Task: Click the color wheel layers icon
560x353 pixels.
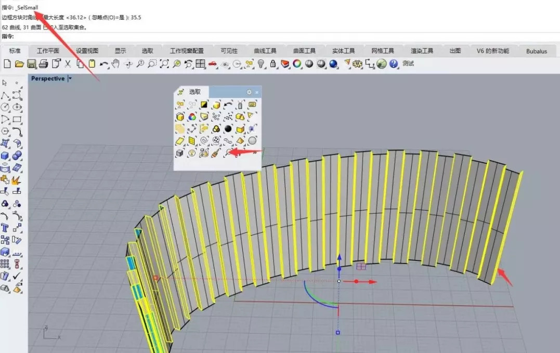Action: (297, 64)
